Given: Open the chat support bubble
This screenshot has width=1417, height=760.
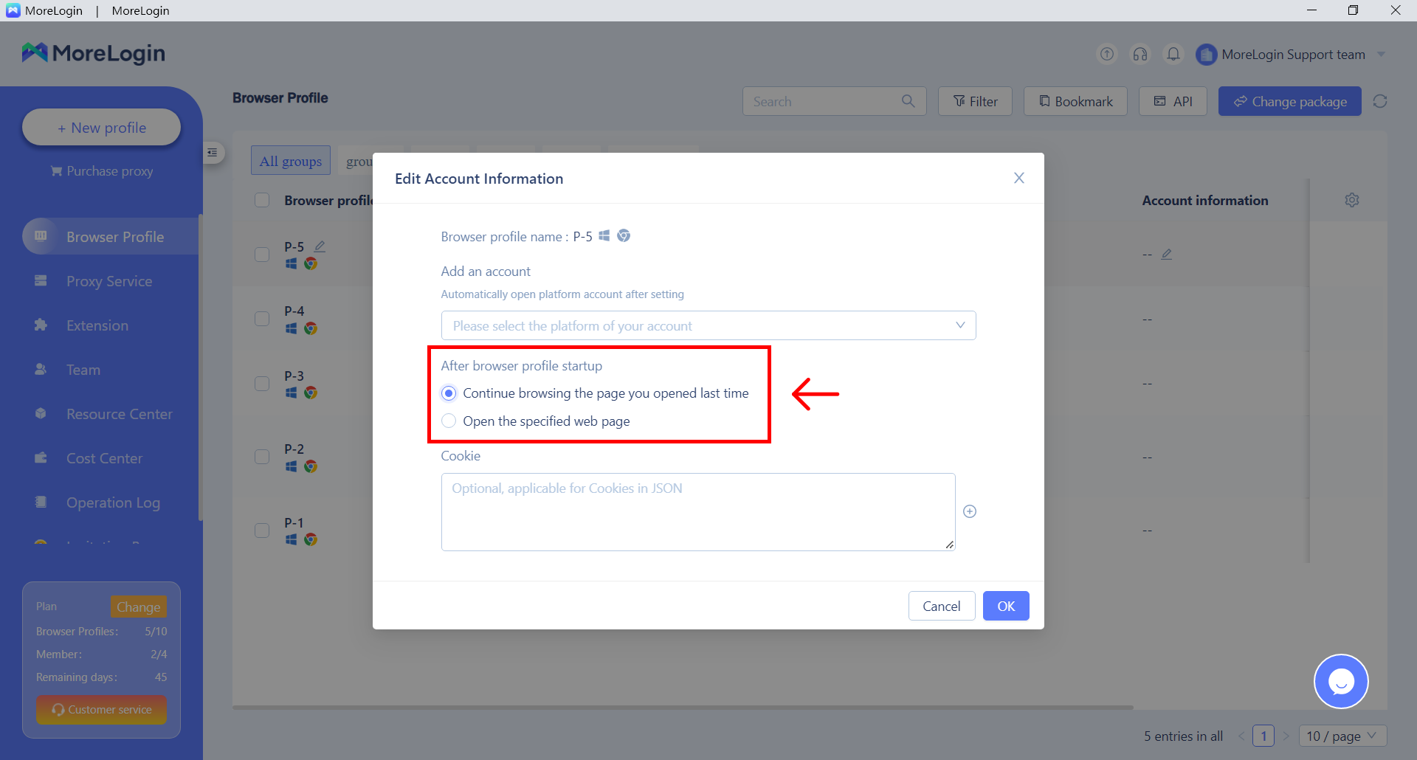Looking at the screenshot, I should 1341,681.
